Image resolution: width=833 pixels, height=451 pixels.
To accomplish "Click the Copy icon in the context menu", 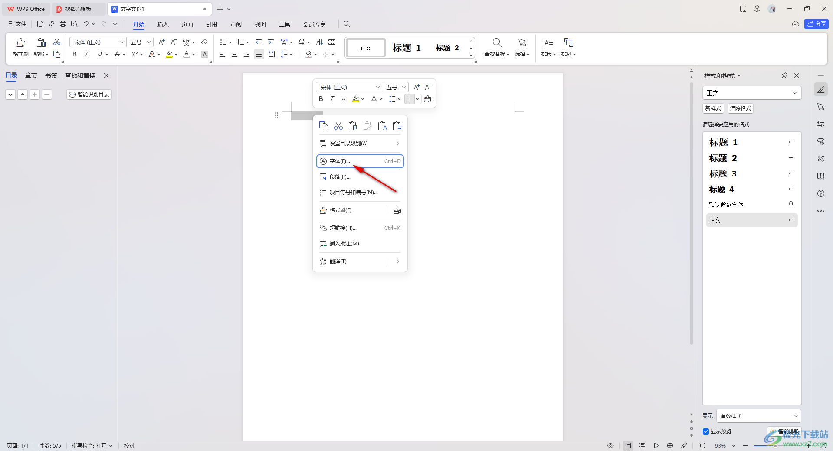I will pos(324,126).
